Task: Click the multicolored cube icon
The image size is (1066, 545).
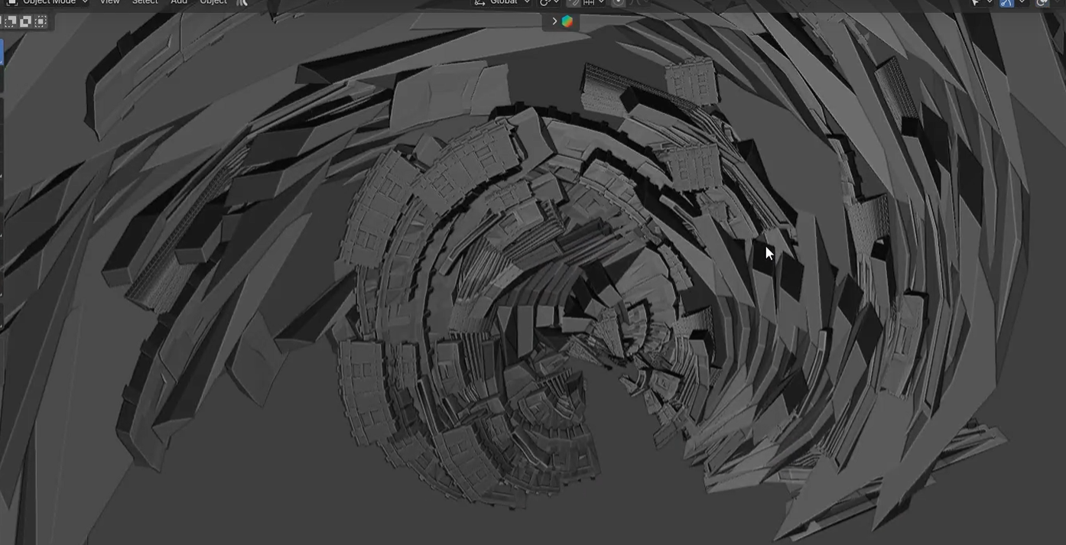Action: 567,21
